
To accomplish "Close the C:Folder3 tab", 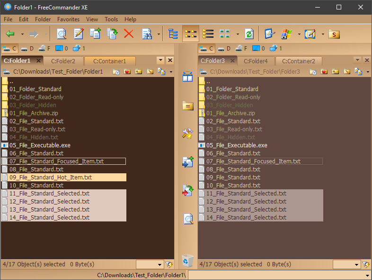I will point(232,61).
